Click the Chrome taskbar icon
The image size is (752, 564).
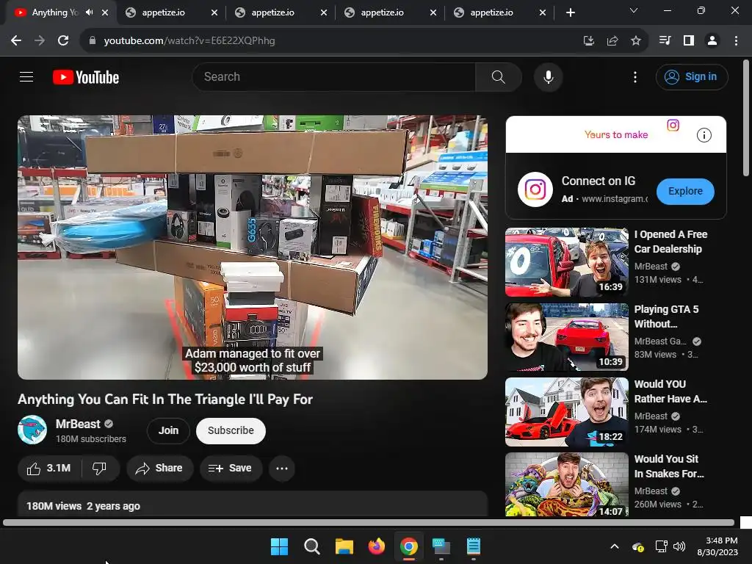click(x=408, y=546)
